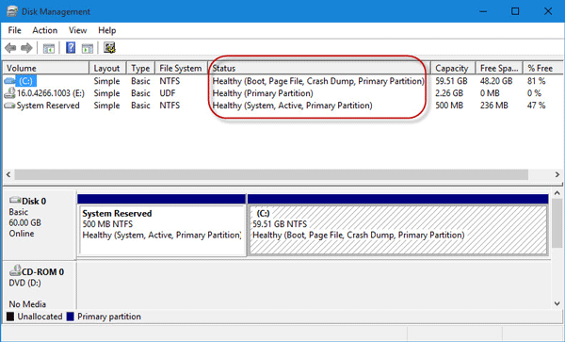Sort by the Type column header
The height and width of the screenshot is (342, 565).
click(140, 68)
